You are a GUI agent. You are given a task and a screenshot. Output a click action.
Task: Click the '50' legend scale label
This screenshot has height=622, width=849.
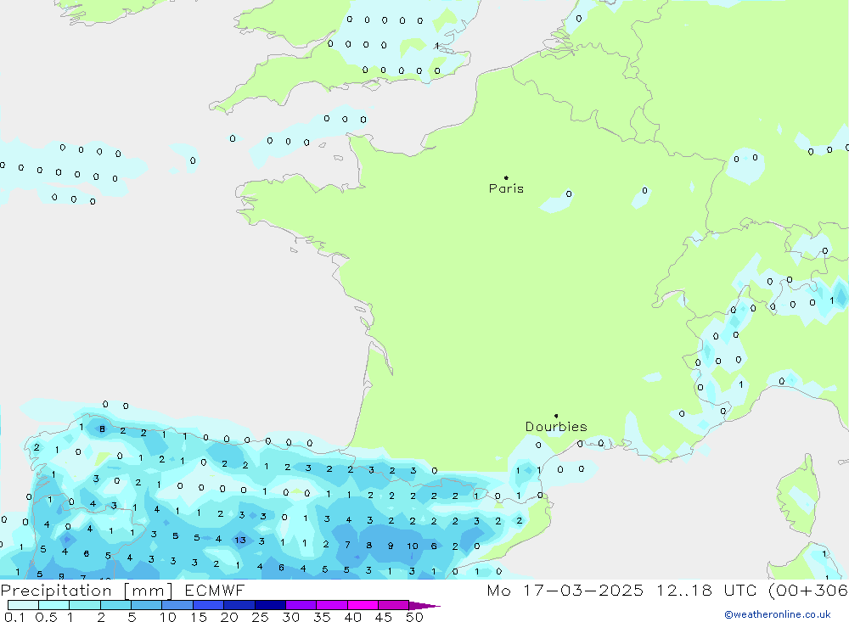[414, 617]
